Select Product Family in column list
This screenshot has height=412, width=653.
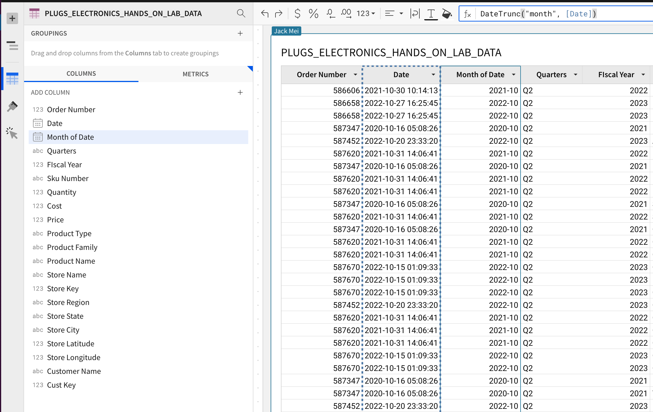pos(72,247)
